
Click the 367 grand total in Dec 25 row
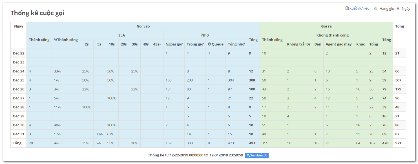point(398,80)
